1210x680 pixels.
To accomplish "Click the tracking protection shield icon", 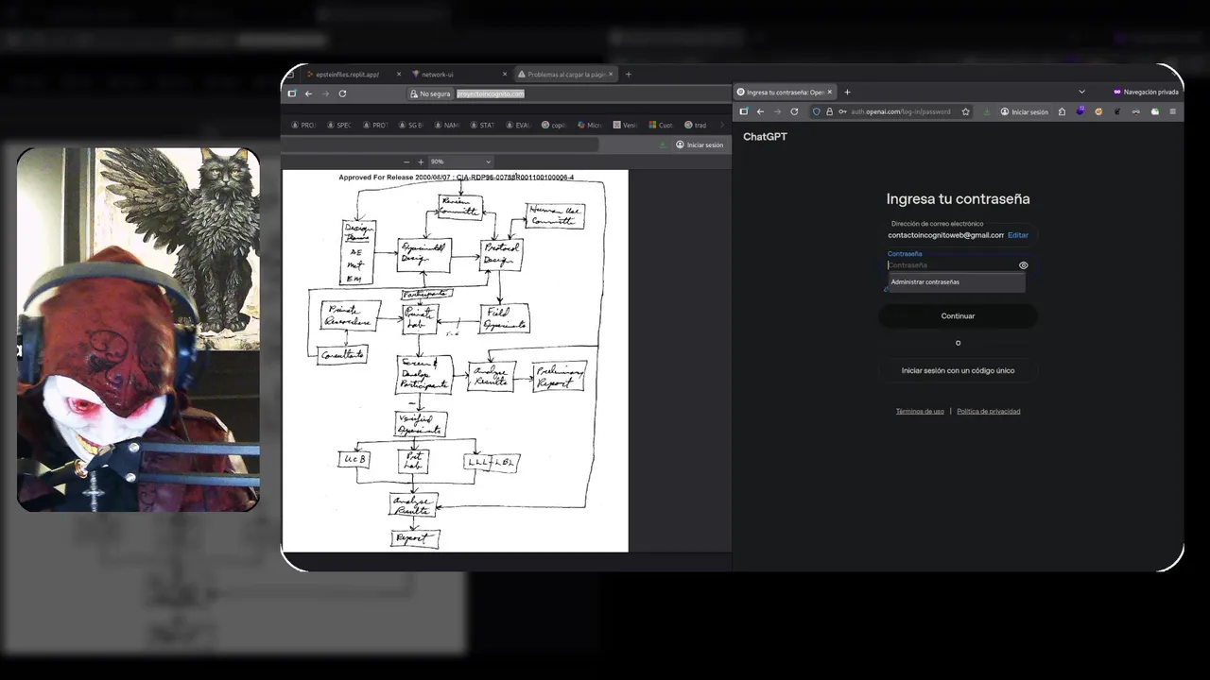I will 817,111.
